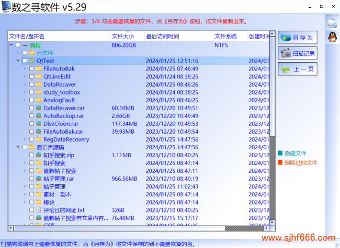Click the archive icon of AutoBackup.rar
340x248 pixels.
pos(39,116)
